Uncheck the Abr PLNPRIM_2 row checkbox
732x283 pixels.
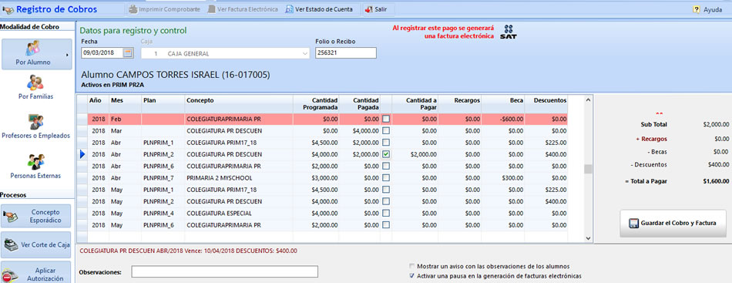tap(386, 154)
